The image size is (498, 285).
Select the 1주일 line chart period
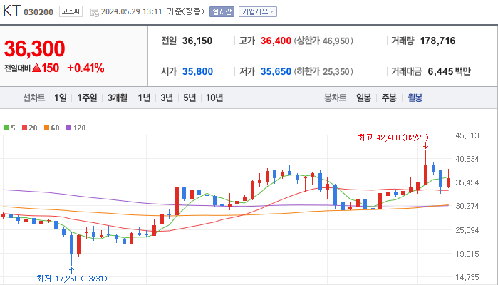pos(87,98)
